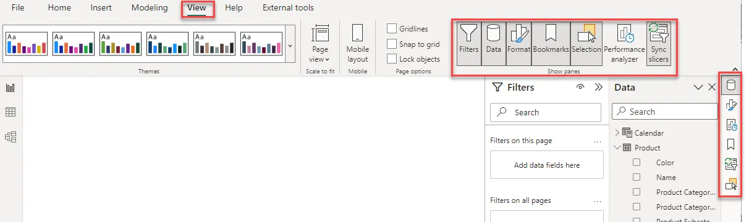Click the Mobile layout button
Viewport: 749px width, 222px height.
pyautogui.click(x=357, y=43)
